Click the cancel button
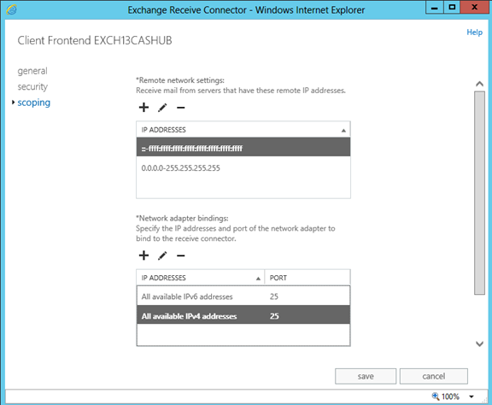 point(434,376)
